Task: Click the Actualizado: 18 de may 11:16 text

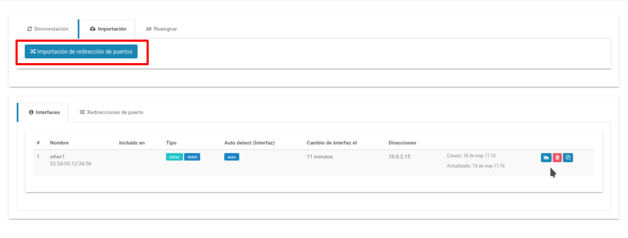Action: pyautogui.click(x=476, y=165)
